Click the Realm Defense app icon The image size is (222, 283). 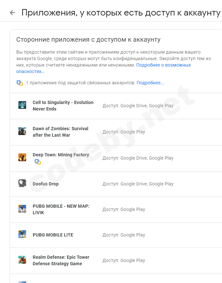[x=22, y=260]
